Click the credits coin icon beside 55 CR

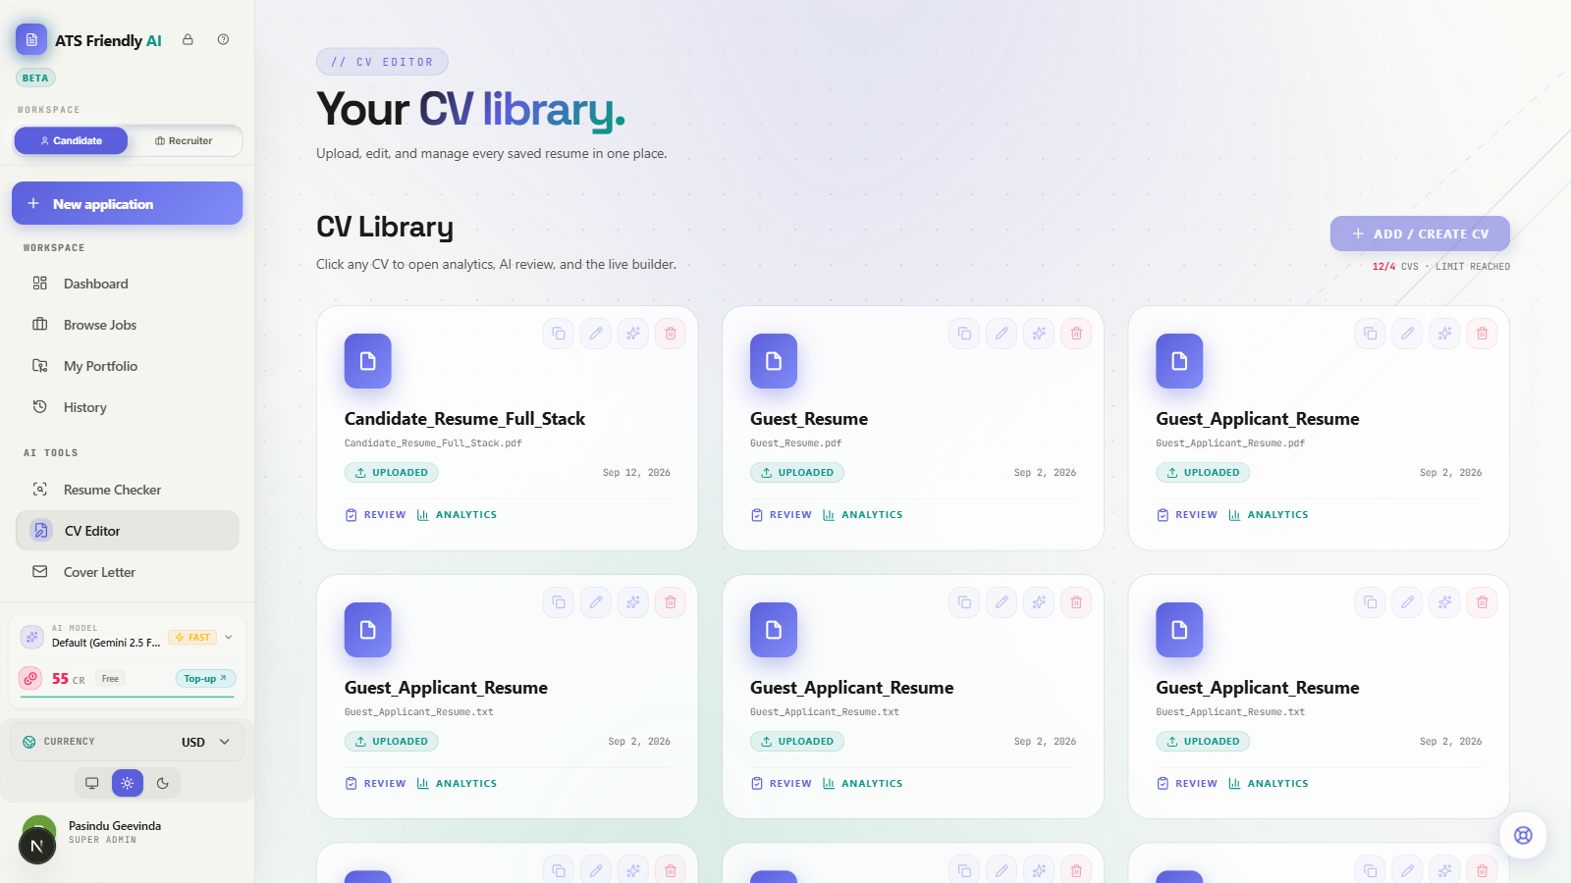(x=31, y=678)
